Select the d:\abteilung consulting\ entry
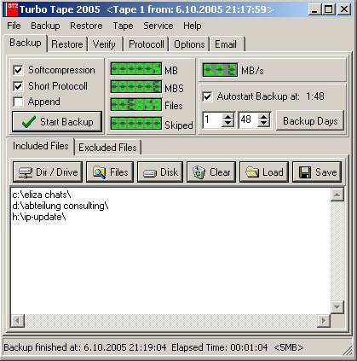Image resolution: width=357 pixels, height=361 pixels. (60, 206)
